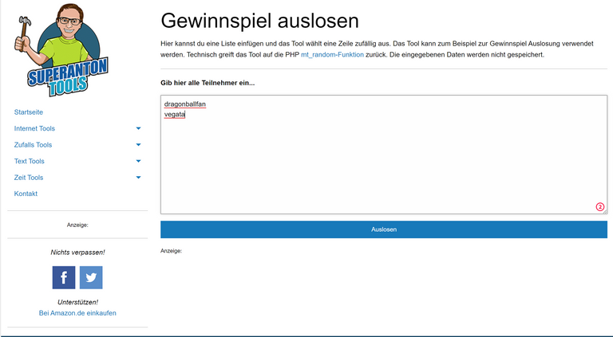This screenshot has width=613, height=337.
Task: Click inside the Teilnehmer text area
Action: point(383,155)
